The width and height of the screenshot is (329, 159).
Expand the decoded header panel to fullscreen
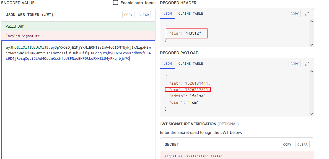point(307,14)
